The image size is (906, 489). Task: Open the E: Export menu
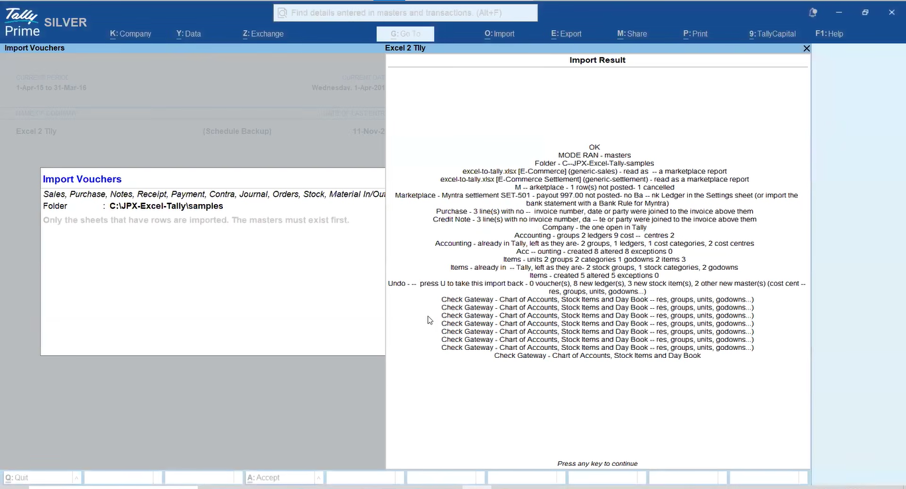pyautogui.click(x=566, y=34)
